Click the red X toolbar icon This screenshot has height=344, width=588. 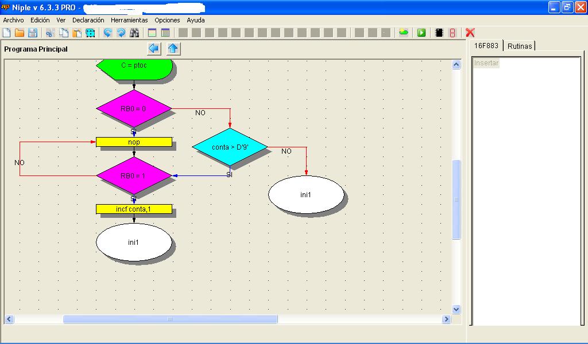(x=470, y=33)
